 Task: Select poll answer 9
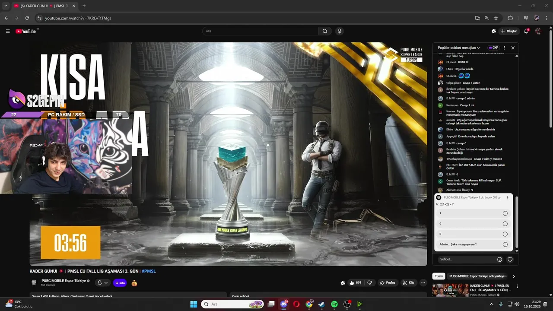point(473,224)
